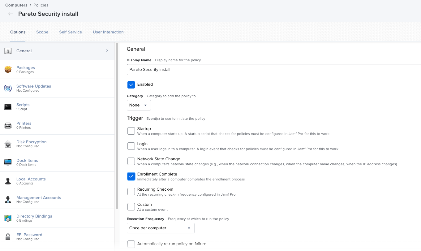This screenshot has width=421, height=251.
Task: Click the payload list scrollbar
Action: tap(117, 125)
